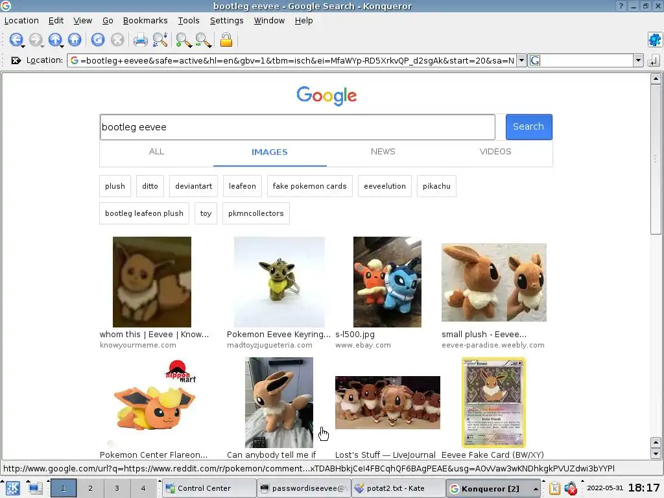Expand taskbar window list arrow

(536, 489)
